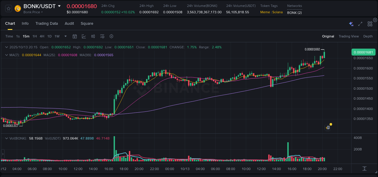
Task: Switch chart to Trading View mode
Action: click(x=349, y=36)
